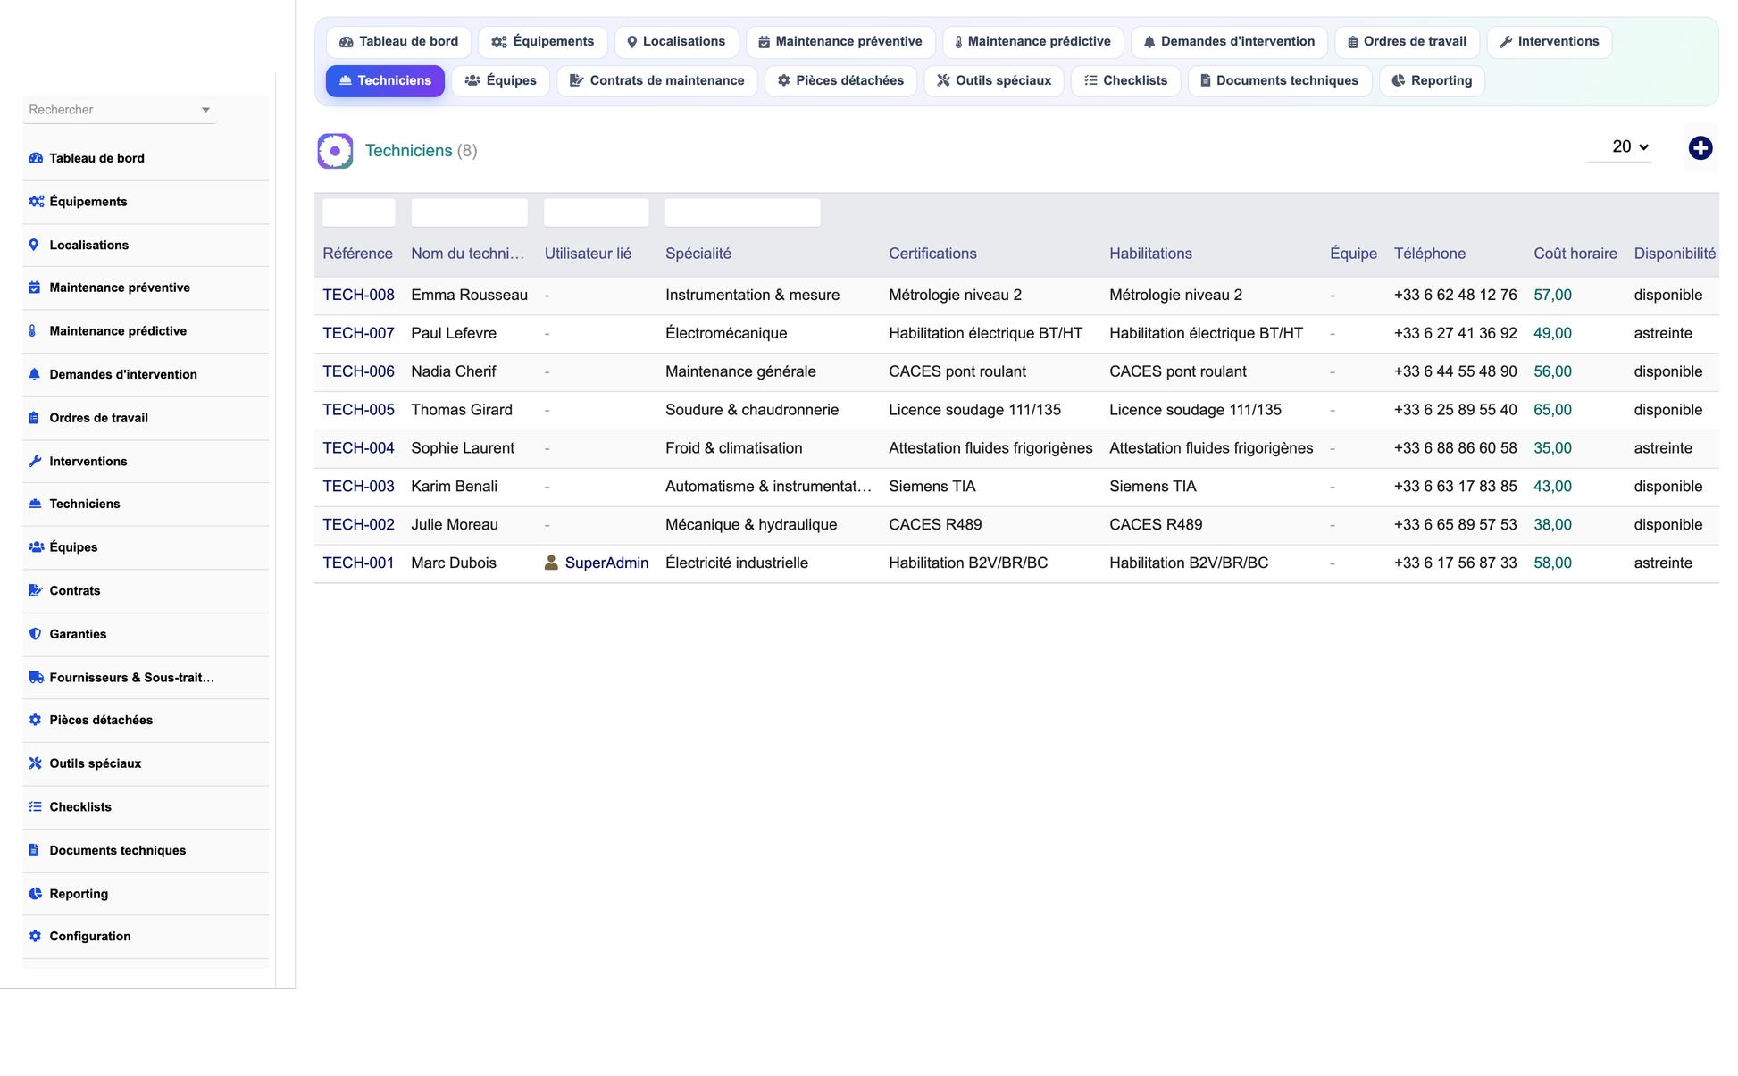The height and width of the screenshot is (1076, 1738).
Task: Open the Documents techniques top tab
Action: tap(1279, 81)
